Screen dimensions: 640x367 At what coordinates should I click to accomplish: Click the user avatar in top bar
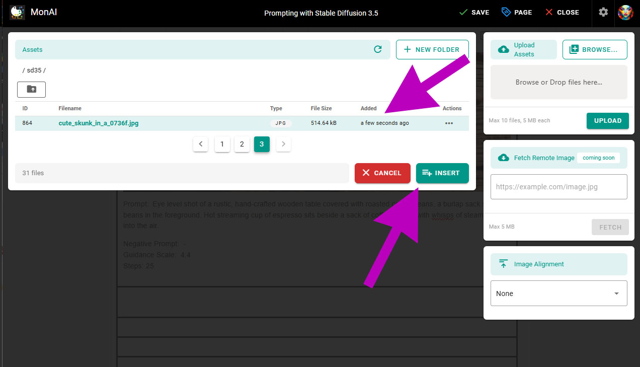pos(625,12)
